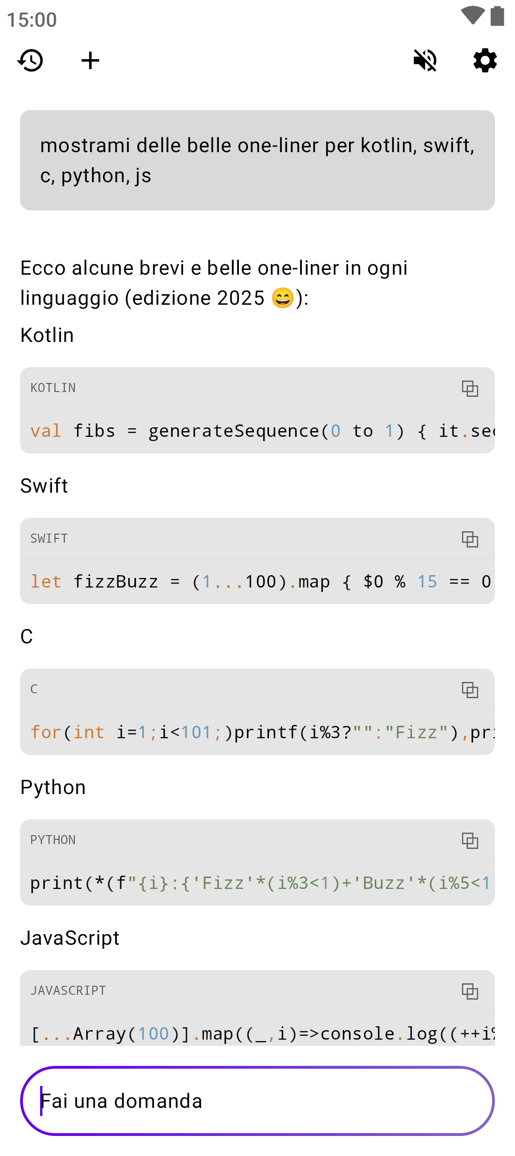Tap the Kotlin generateSequence code line

click(x=257, y=431)
